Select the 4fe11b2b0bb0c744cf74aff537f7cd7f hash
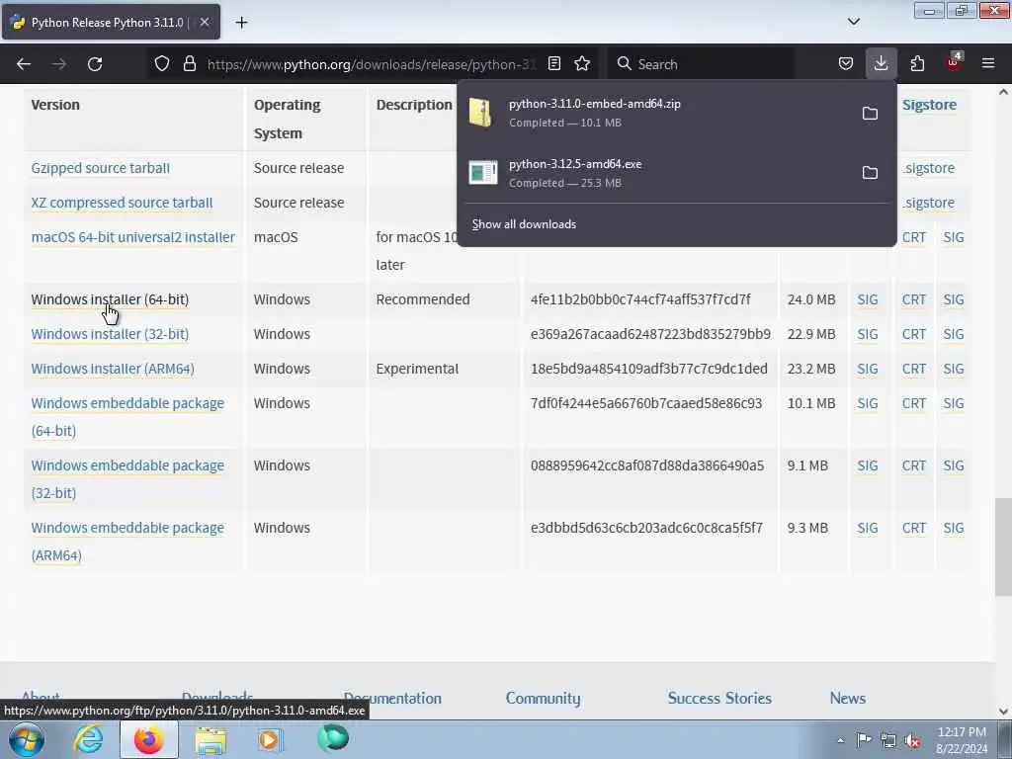Image resolution: width=1012 pixels, height=759 pixels. point(640,299)
